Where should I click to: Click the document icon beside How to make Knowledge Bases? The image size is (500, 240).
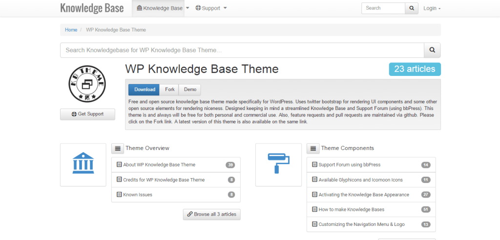point(315,209)
